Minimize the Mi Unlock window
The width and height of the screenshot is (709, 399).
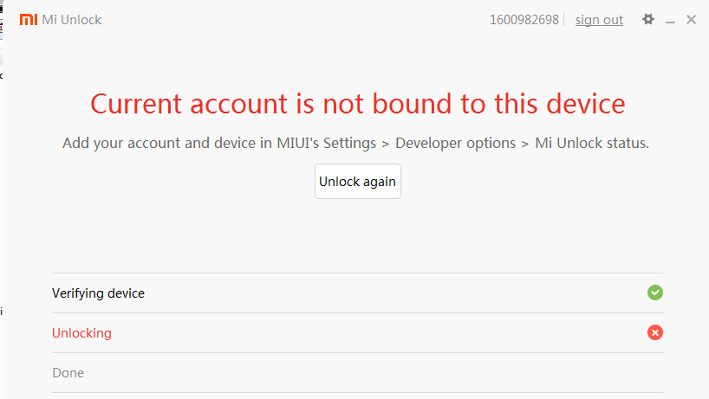[670, 20]
